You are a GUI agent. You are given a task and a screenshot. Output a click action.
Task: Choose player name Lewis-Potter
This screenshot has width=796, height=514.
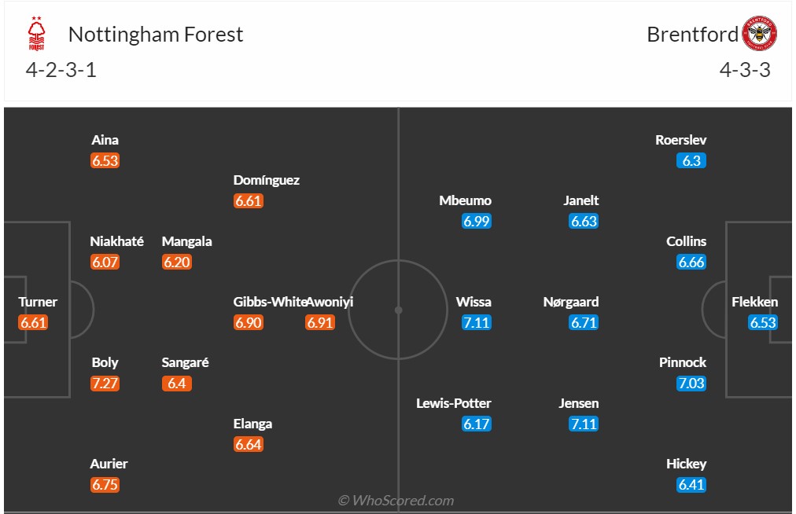[x=454, y=403]
